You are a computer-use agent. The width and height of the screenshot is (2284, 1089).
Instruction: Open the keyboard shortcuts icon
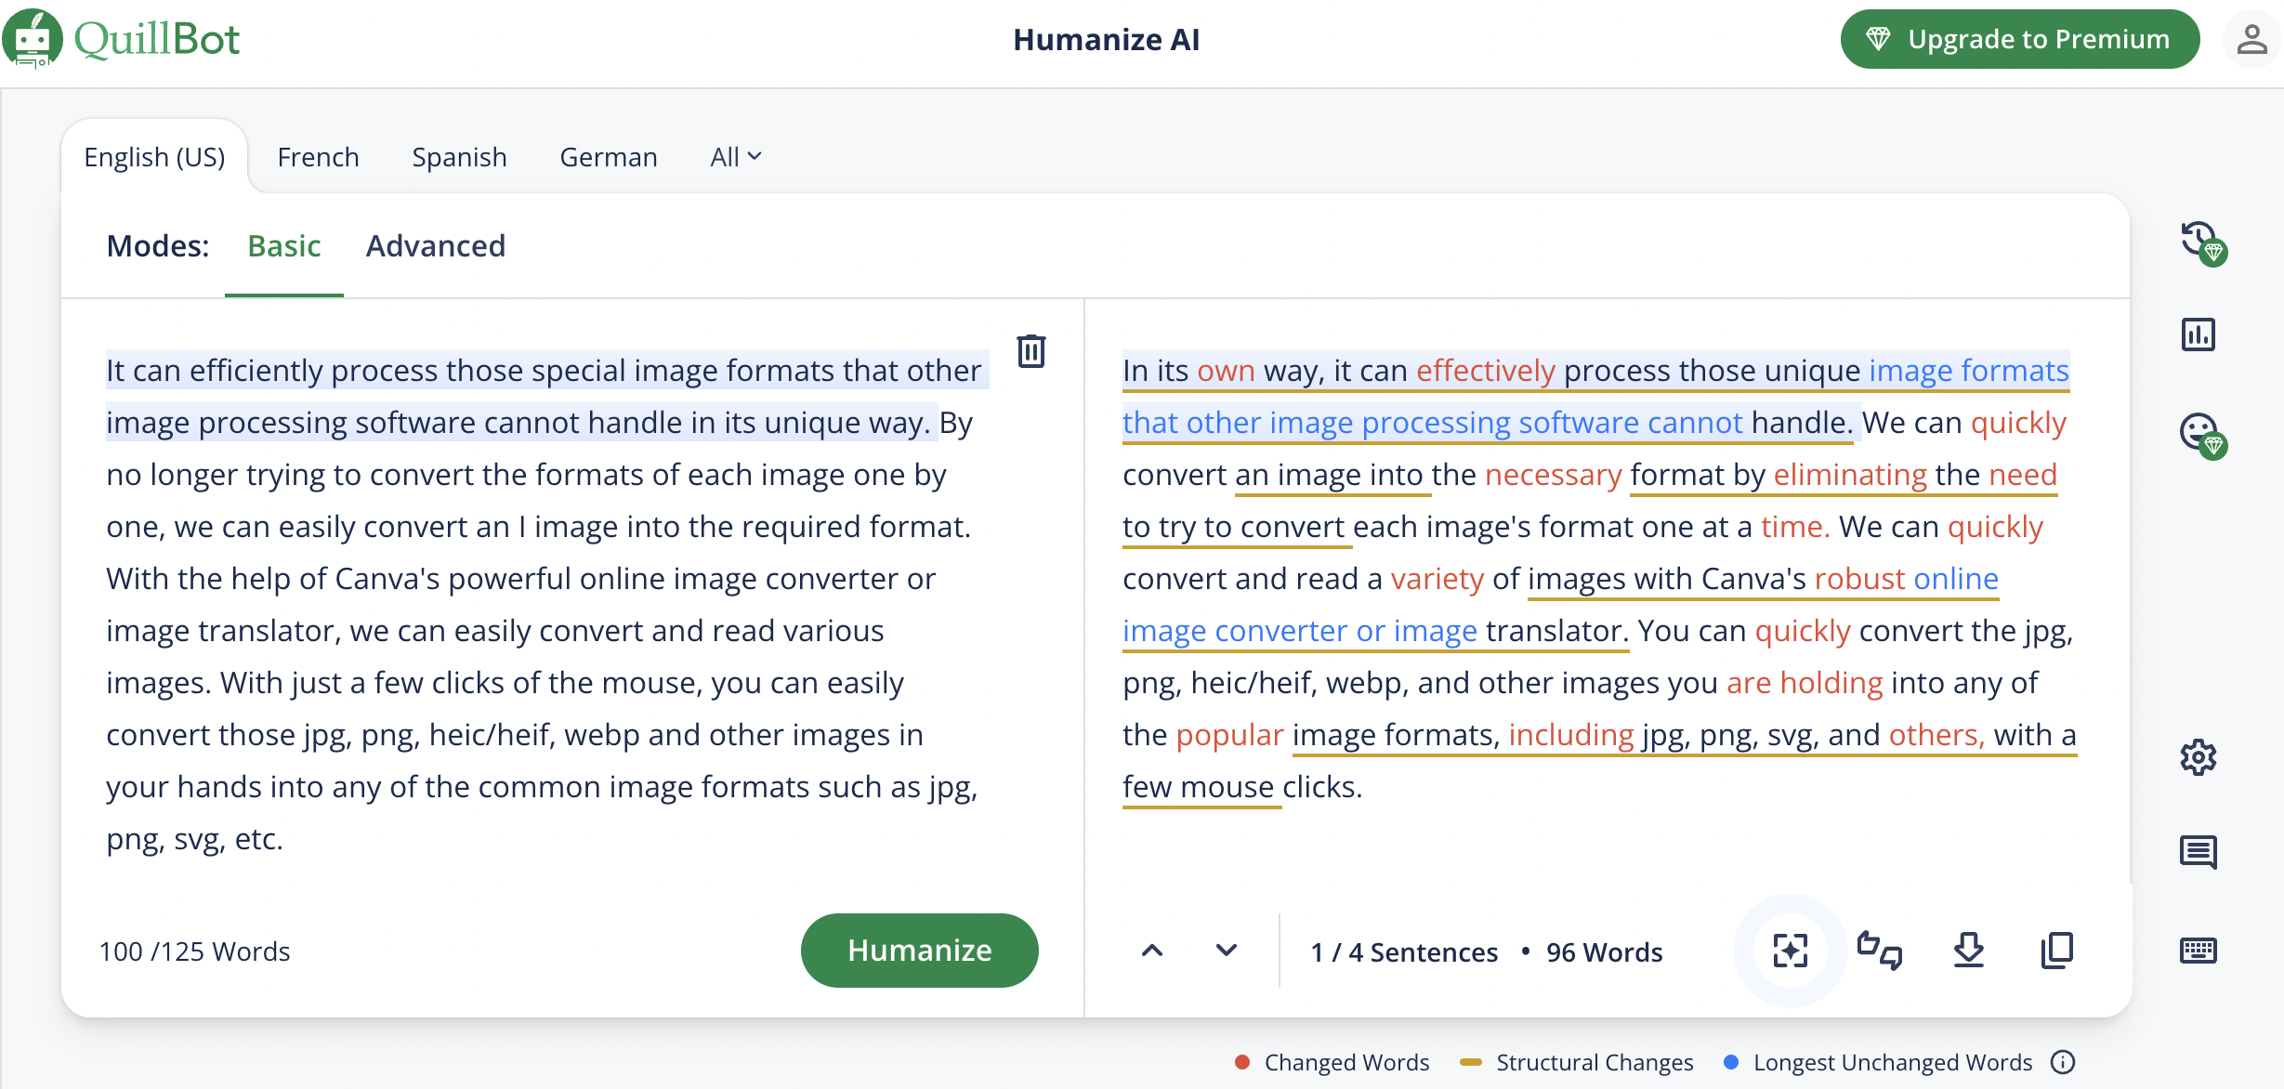2199,951
